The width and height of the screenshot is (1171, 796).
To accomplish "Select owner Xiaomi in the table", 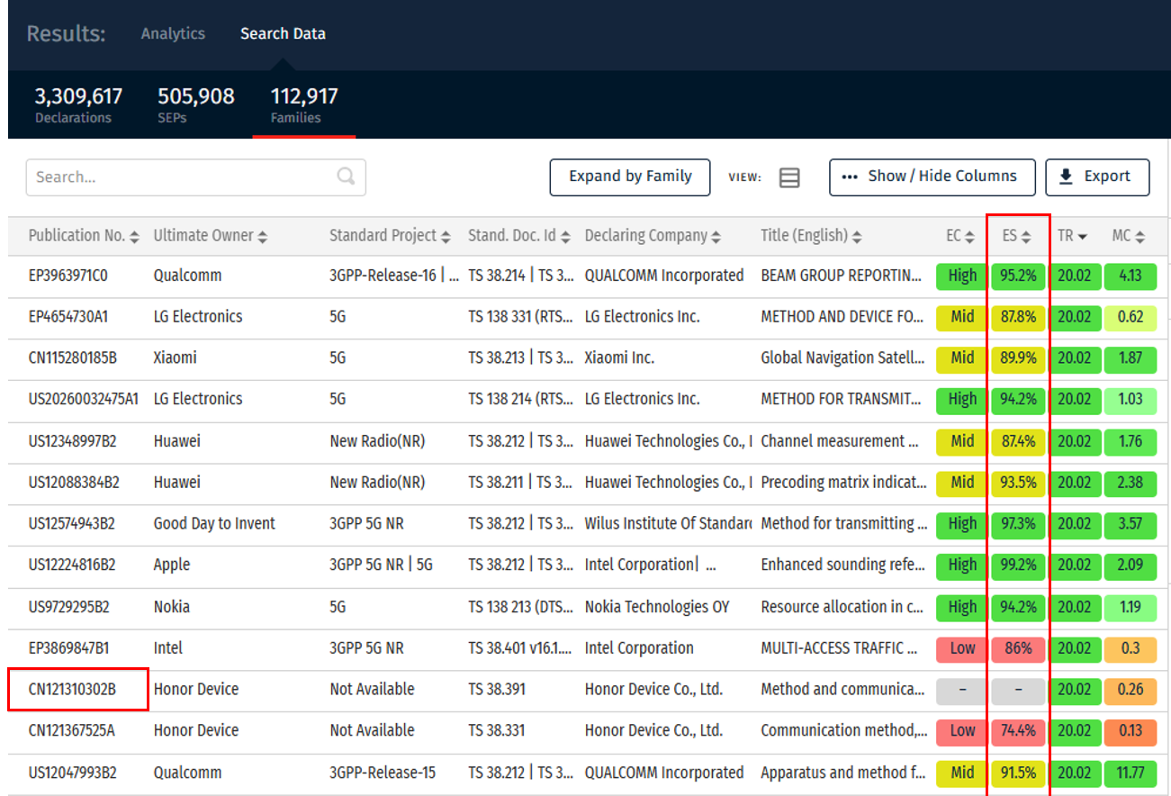I will click(175, 358).
